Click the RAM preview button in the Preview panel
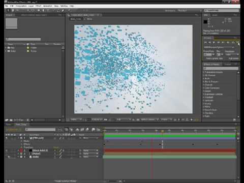The image size is (244, 183). point(237,42)
